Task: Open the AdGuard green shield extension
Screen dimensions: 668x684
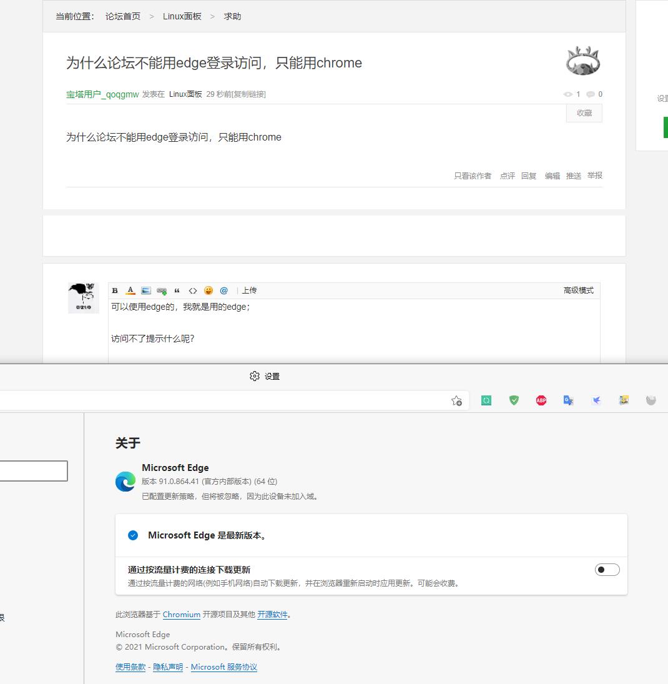Action: [x=514, y=400]
